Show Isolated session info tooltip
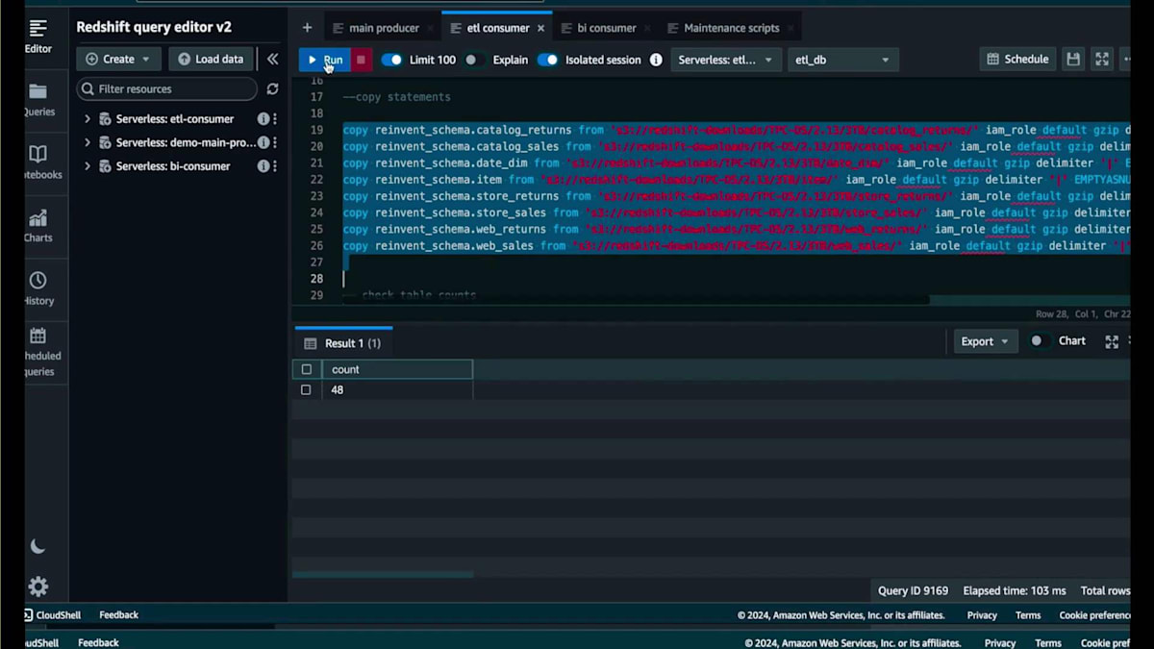Viewport: 1154px width, 649px height. 656,60
